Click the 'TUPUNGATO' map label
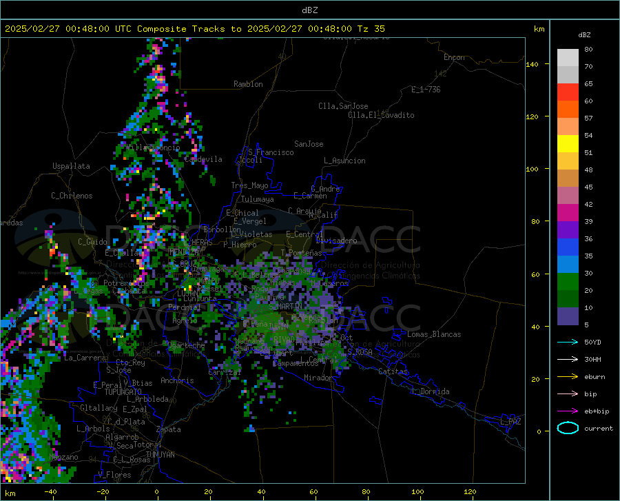The image size is (620, 501). point(123,392)
